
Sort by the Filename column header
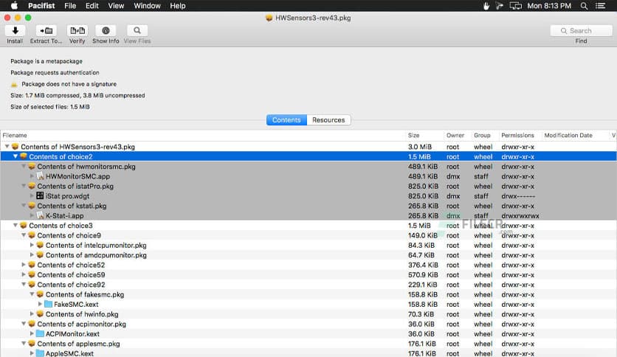point(203,135)
